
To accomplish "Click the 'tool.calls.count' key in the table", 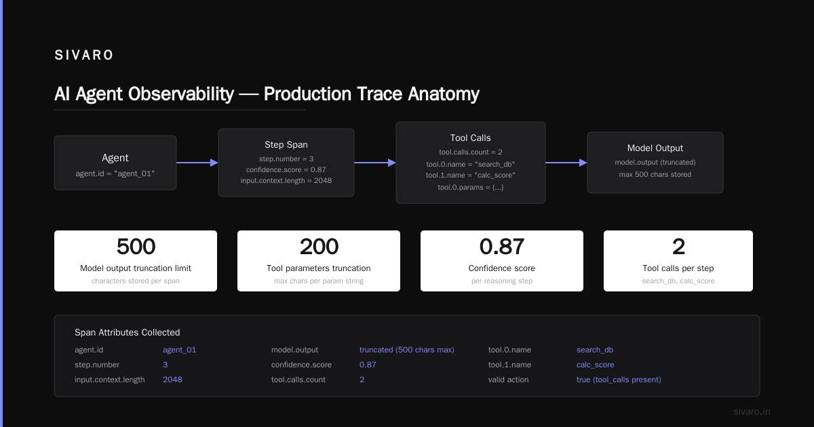I will point(298,380).
